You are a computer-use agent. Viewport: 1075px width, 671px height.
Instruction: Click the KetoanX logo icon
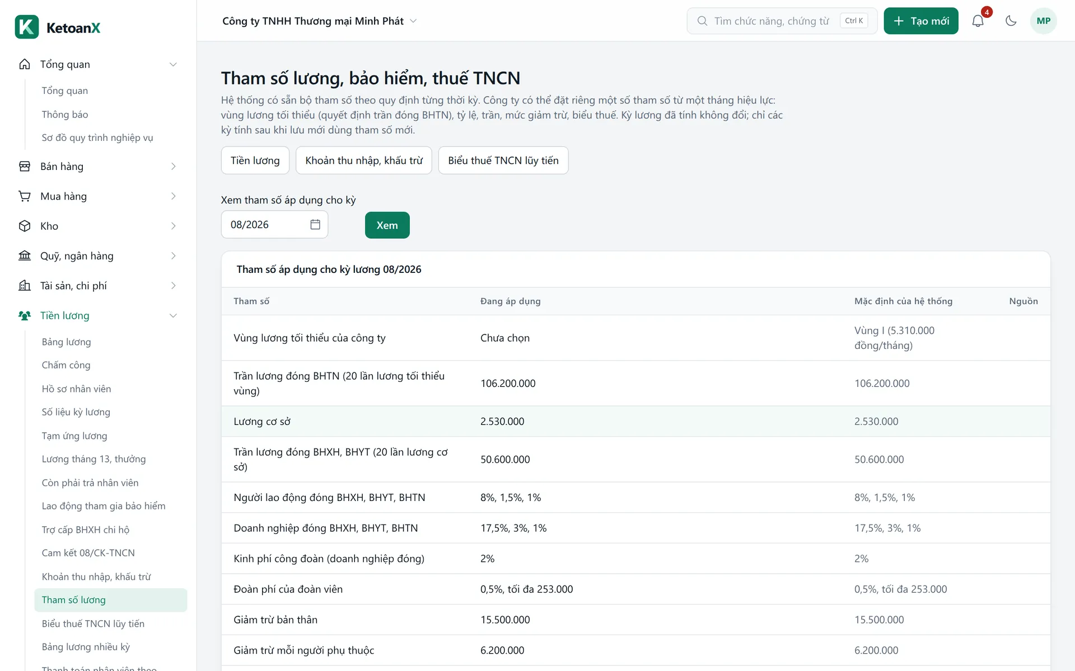click(27, 27)
